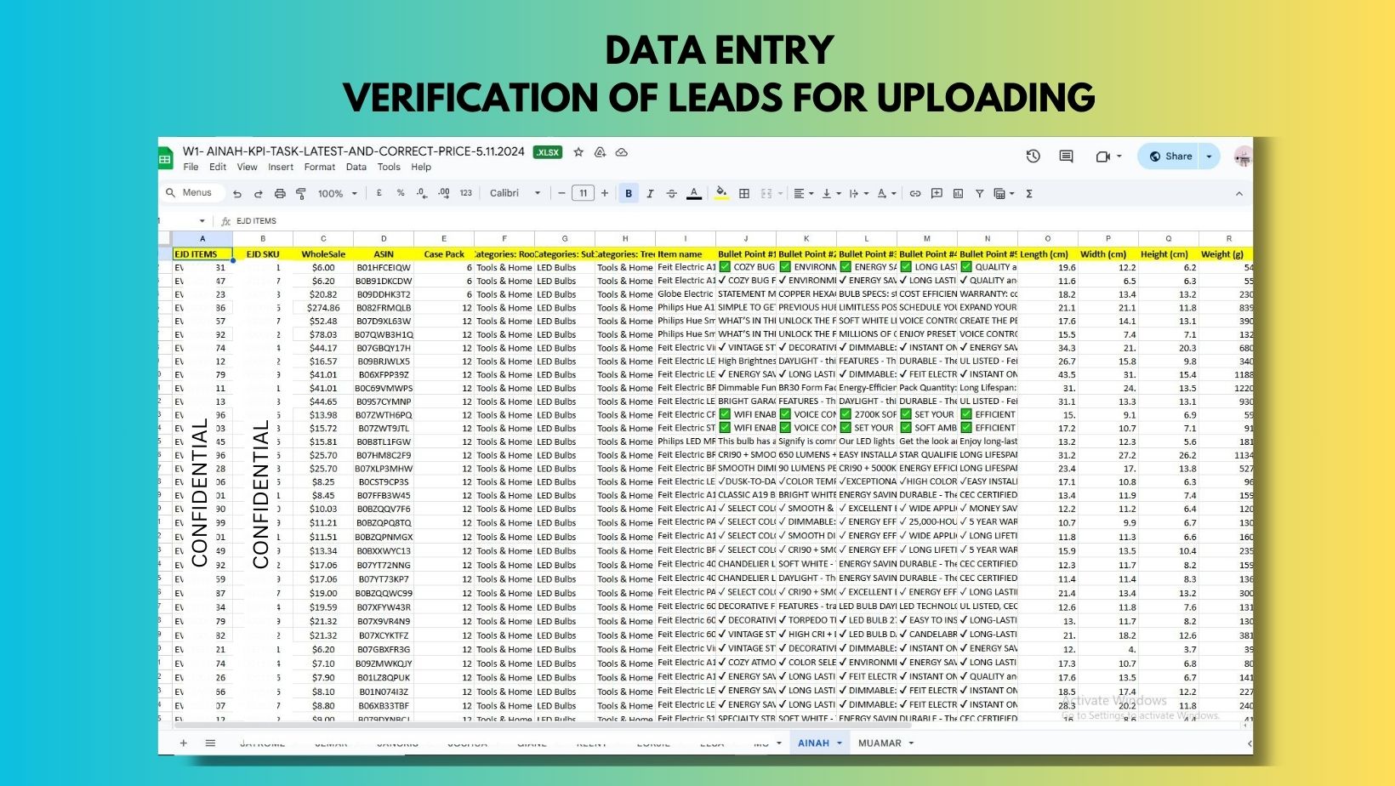The height and width of the screenshot is (786, 1395).
Task: Collapse the toolbar with the up chevron
Action: click(1238, 194)
